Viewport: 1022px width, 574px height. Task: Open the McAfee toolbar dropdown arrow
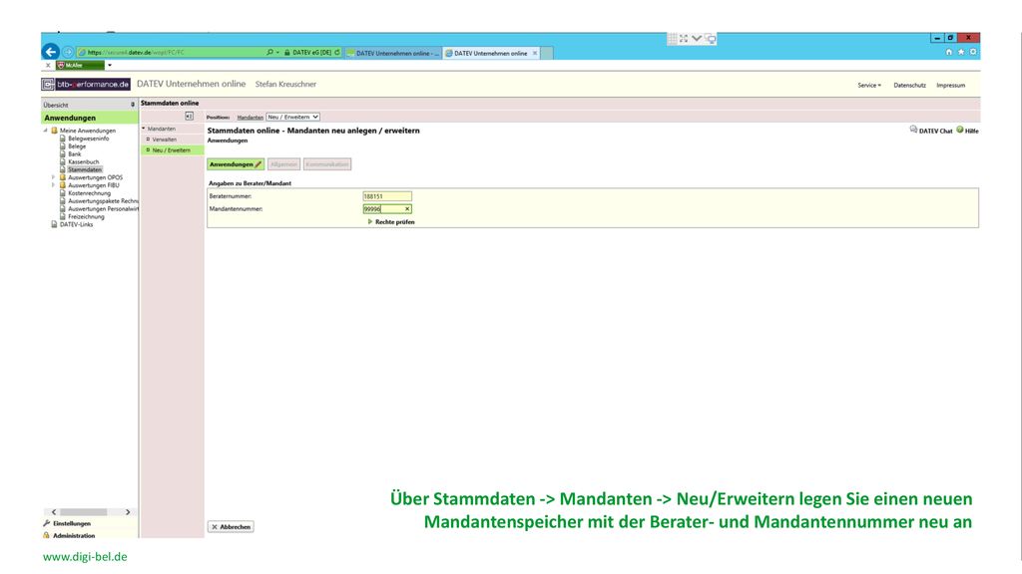110,65
